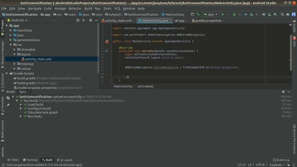Collapse the res folder

(x=11, y=45)
